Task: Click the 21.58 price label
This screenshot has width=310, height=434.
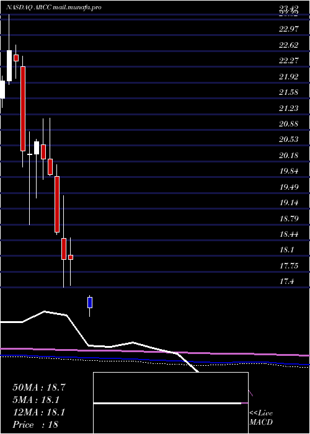Action: [x=289, y=92]
